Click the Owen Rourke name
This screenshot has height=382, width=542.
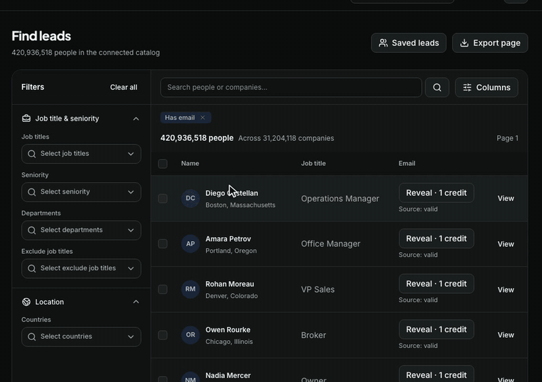click(x=228, y=330)
